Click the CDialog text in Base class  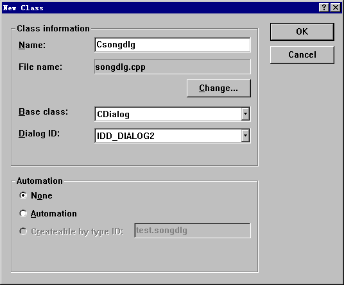113,114
